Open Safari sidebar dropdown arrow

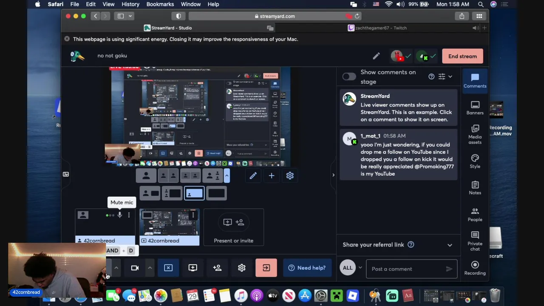[x=130, y=16]
